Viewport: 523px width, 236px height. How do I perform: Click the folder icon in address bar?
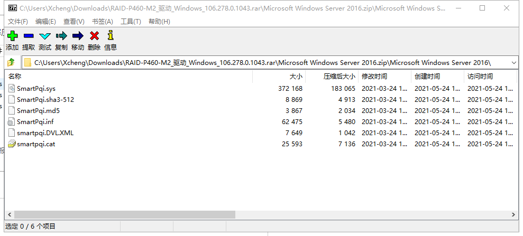click(x=27, y=63)
